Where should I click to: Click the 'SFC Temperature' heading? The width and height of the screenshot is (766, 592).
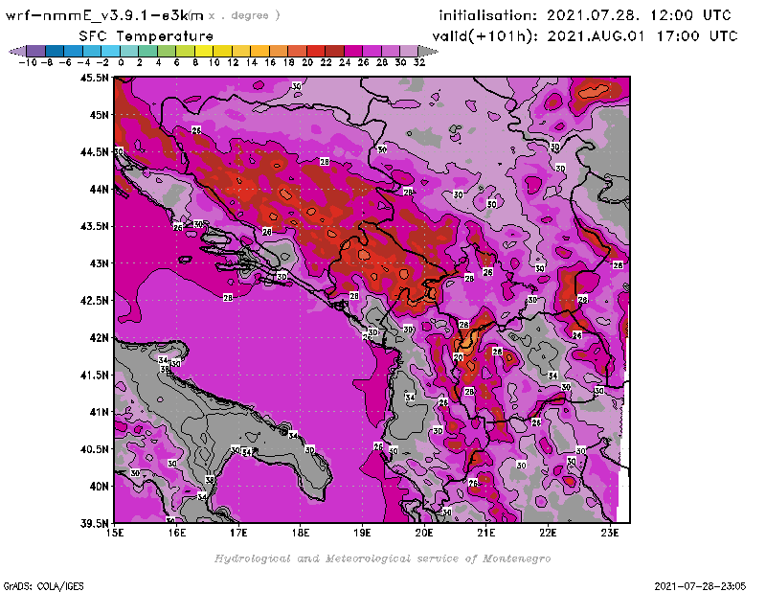[x=146, y=36]
